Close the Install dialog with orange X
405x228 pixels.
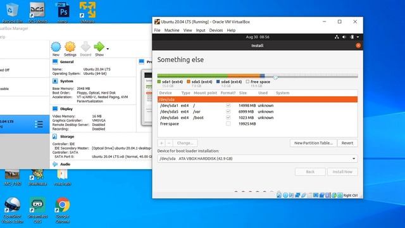click(x=358, y=46)
